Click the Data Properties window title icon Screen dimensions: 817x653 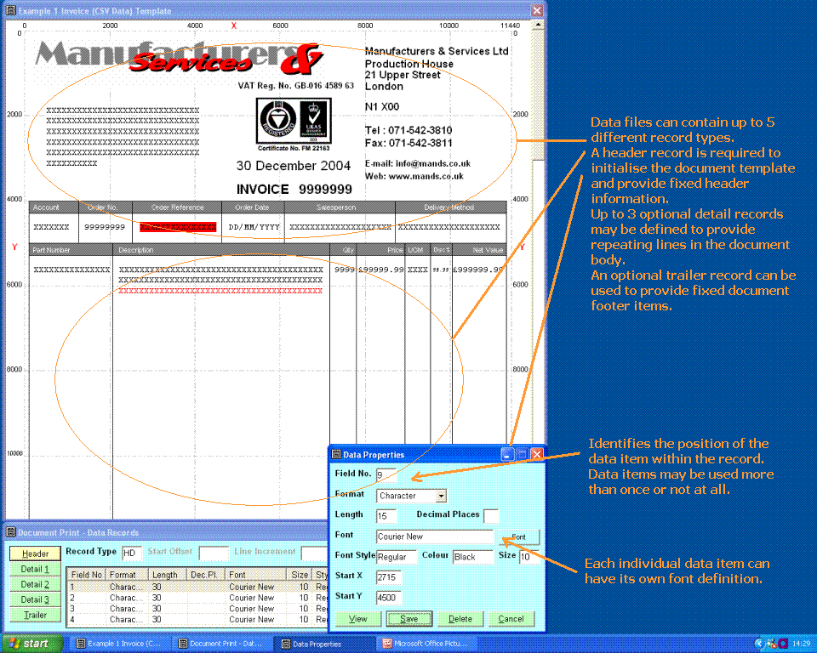pos(335,455)
